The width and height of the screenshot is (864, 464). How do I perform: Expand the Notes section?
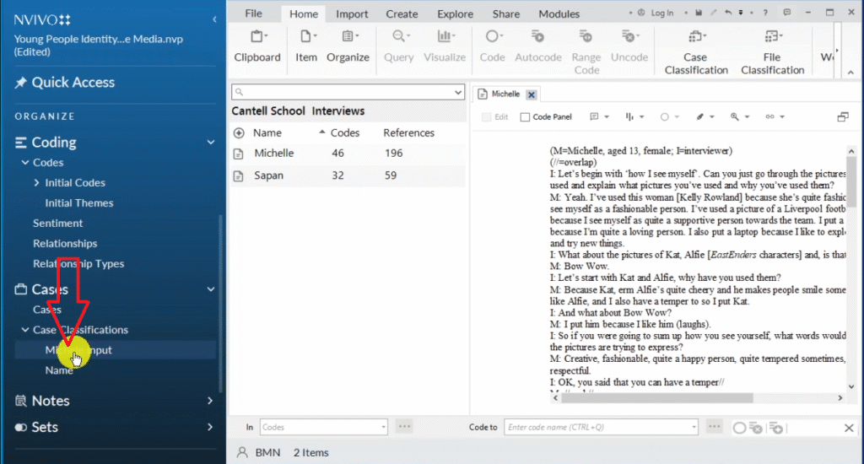tap(210, 401)
